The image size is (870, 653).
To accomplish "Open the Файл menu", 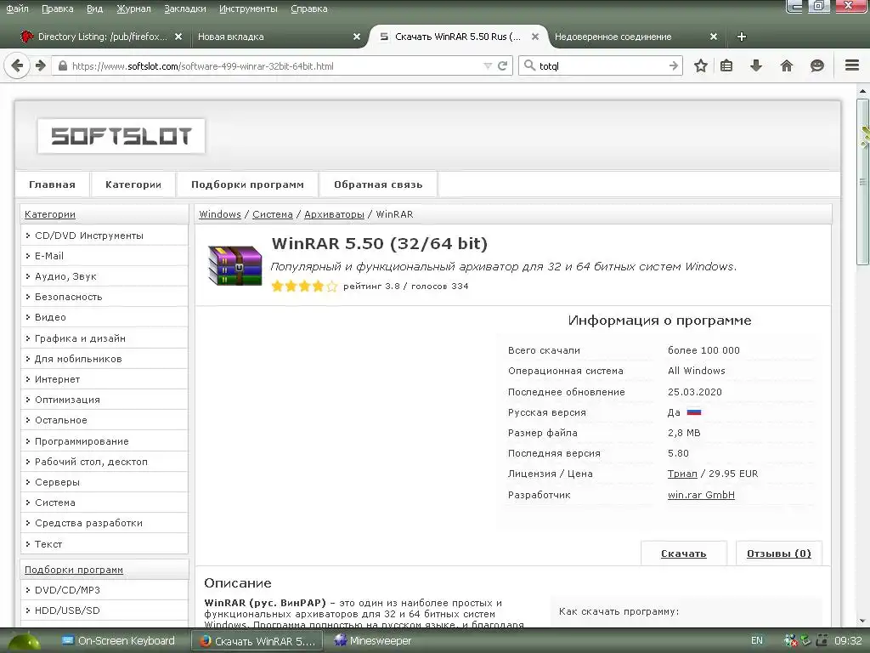I will click(x=17, y=9).
